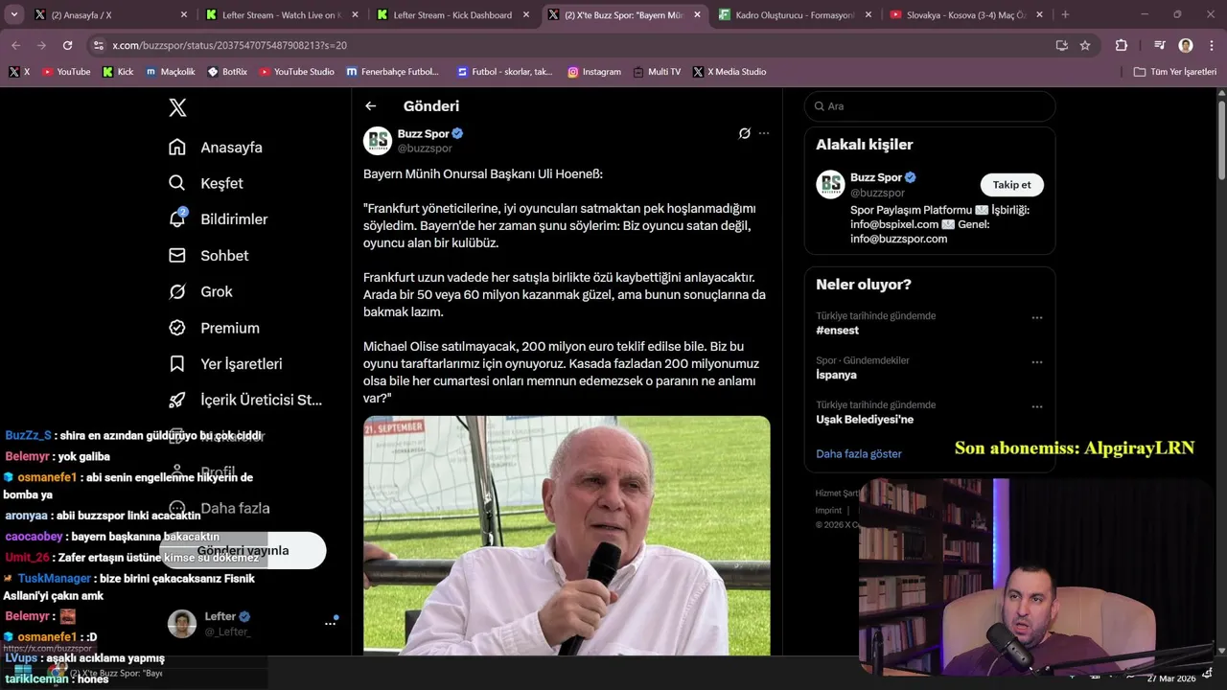
Task: Open Tüm Yer İşaretleri folder
Action: click(x=1175, y=72)
